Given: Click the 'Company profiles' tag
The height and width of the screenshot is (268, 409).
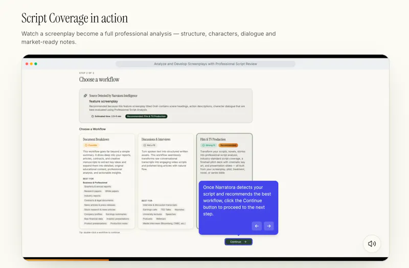Looking at the screenshot, I should click(x=93, y=214).
